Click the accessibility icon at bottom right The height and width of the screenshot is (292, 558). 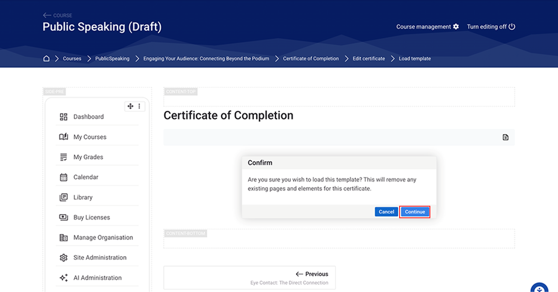tap(539, 288)
